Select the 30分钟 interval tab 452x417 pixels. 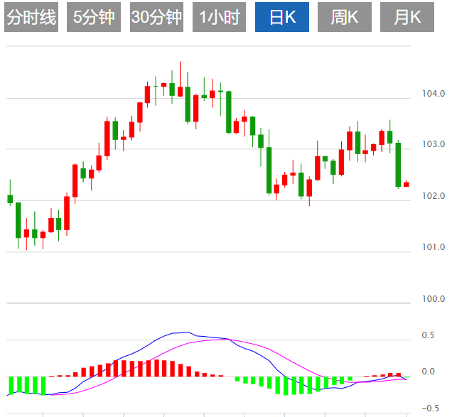pyautogui.click(x=156, y=17)
